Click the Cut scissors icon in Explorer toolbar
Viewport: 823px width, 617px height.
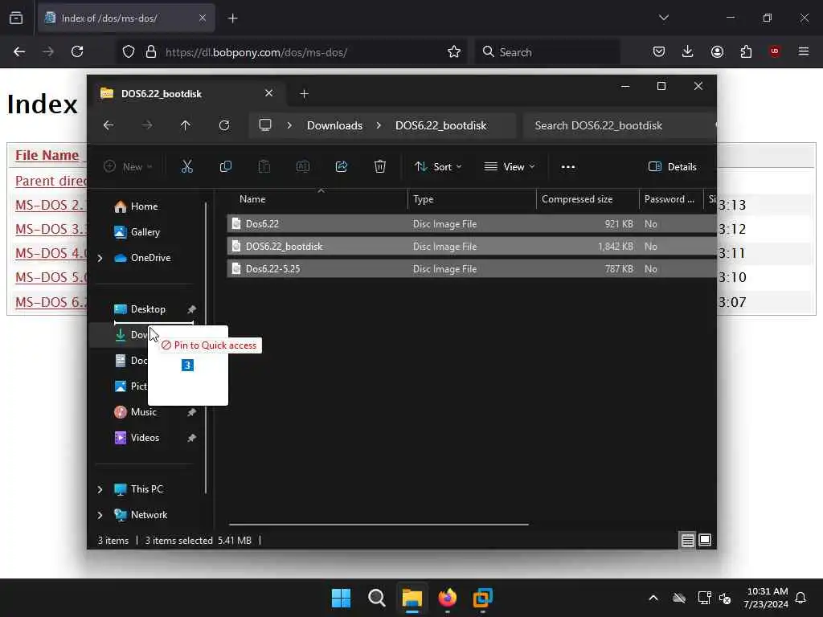186,167
